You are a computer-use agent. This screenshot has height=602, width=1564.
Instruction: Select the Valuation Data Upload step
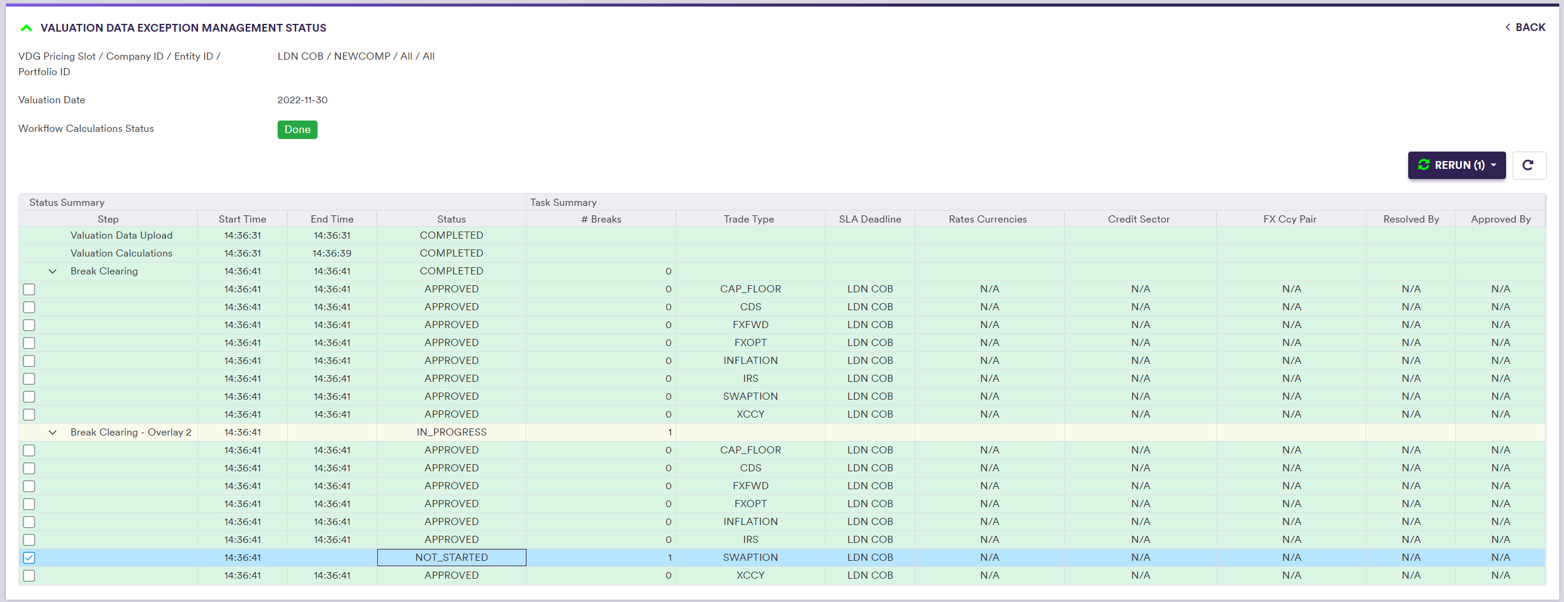coord(121,236)
